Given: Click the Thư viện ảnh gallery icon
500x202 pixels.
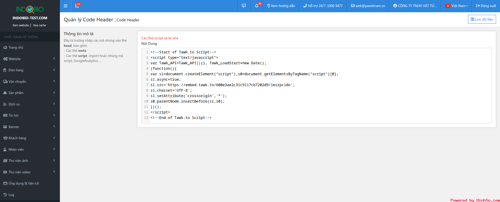Looking at the screenshot, I should (5, 161).
